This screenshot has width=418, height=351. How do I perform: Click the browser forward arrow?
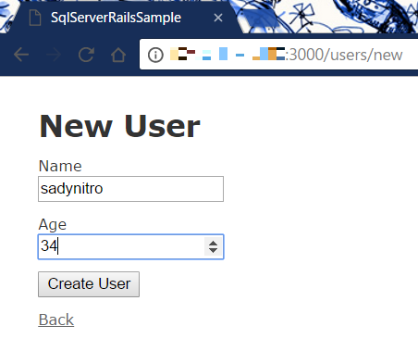54,55
